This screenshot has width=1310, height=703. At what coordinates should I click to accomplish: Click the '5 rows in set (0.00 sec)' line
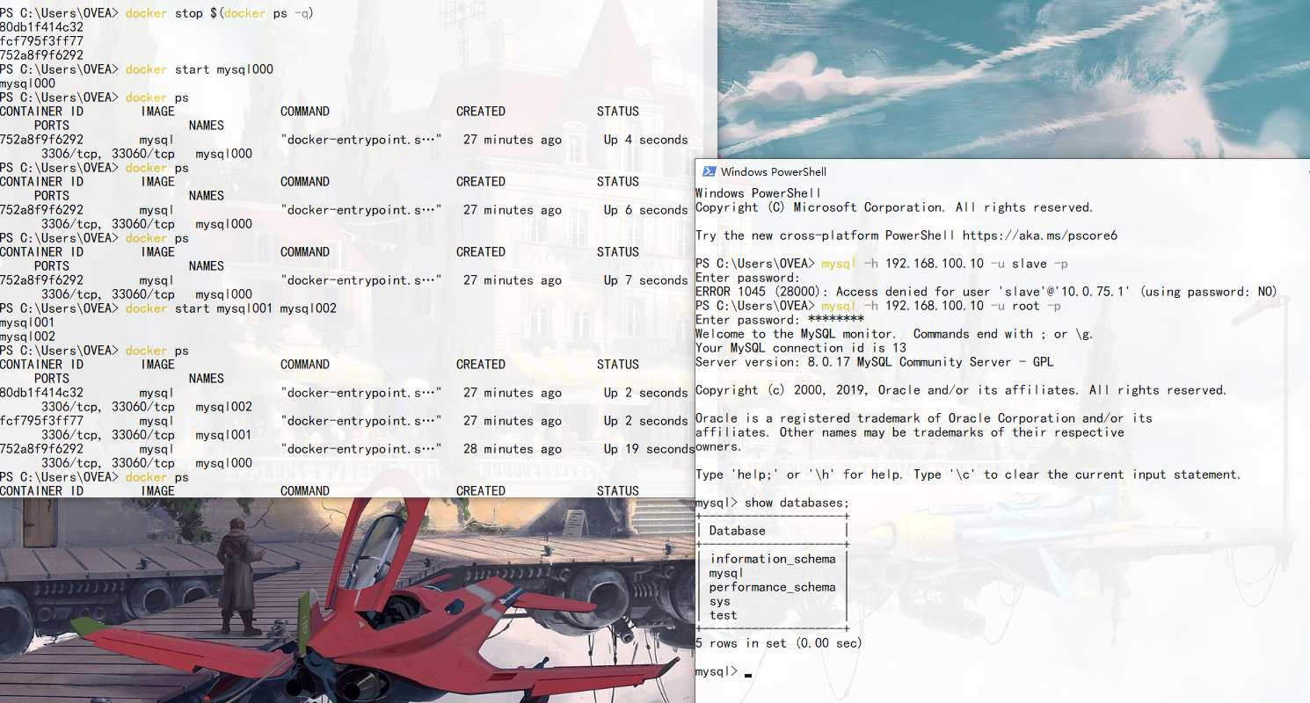(x=779, y=643)
